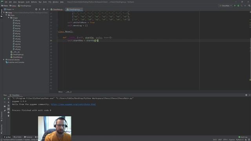Click the pin tab icon in Run panel
This screenshot has height=141, width=251.
pyautogui.click(x=5, y=110)
